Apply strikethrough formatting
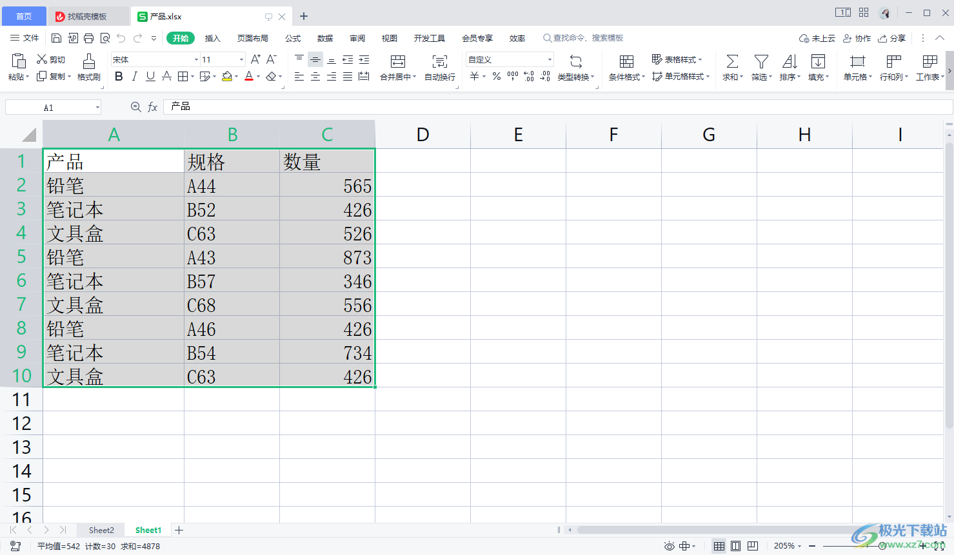Viewport: 954px width, 555px height. [166, 76]
